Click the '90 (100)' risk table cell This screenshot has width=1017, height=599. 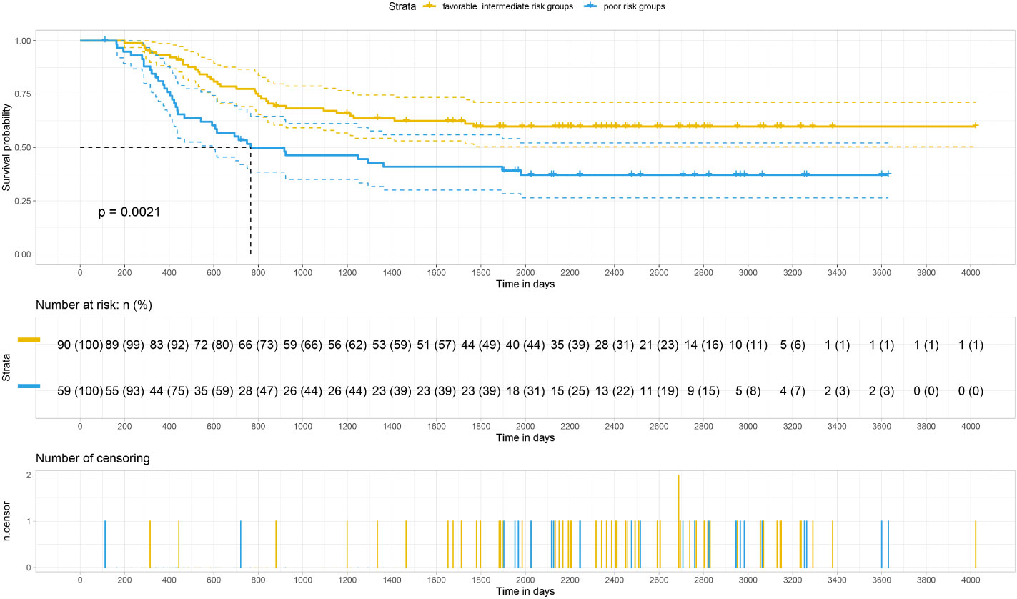pos(80,345)
